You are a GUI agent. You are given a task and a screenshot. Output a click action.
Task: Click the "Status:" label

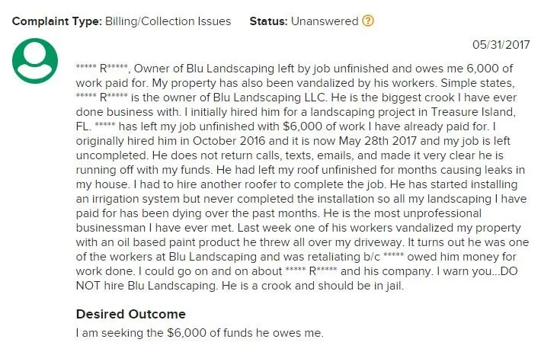point(268,21)
